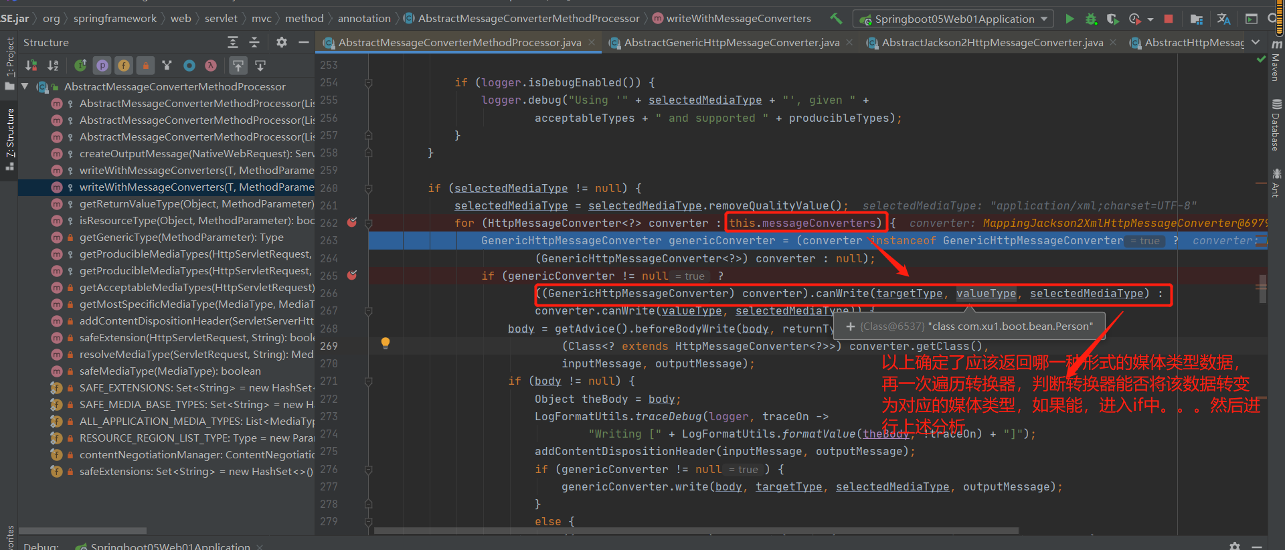Expand all nodes in Structure panel
The width and height of the screenshot is (1285, 550).
coord(233,42)
